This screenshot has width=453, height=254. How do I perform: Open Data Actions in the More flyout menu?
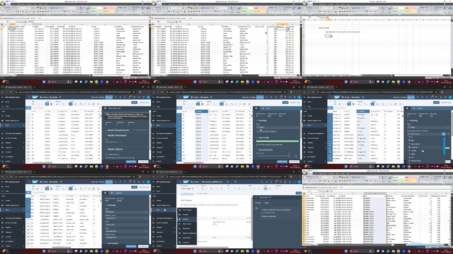[x=187, y=224]
